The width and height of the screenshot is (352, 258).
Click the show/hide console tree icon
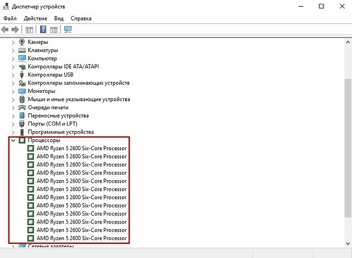point(29,30)
